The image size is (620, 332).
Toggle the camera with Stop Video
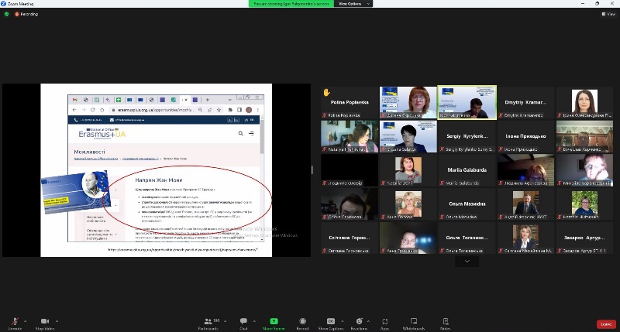click(x=44, y=323)
